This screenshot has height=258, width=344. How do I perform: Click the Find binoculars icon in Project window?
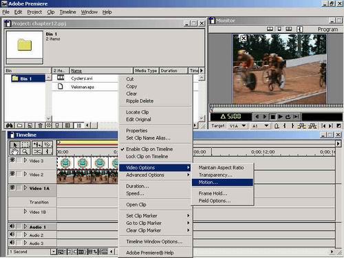point(10,125)
